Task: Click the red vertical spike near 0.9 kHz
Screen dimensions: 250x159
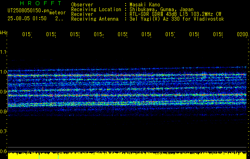Action: pos(43,89)
